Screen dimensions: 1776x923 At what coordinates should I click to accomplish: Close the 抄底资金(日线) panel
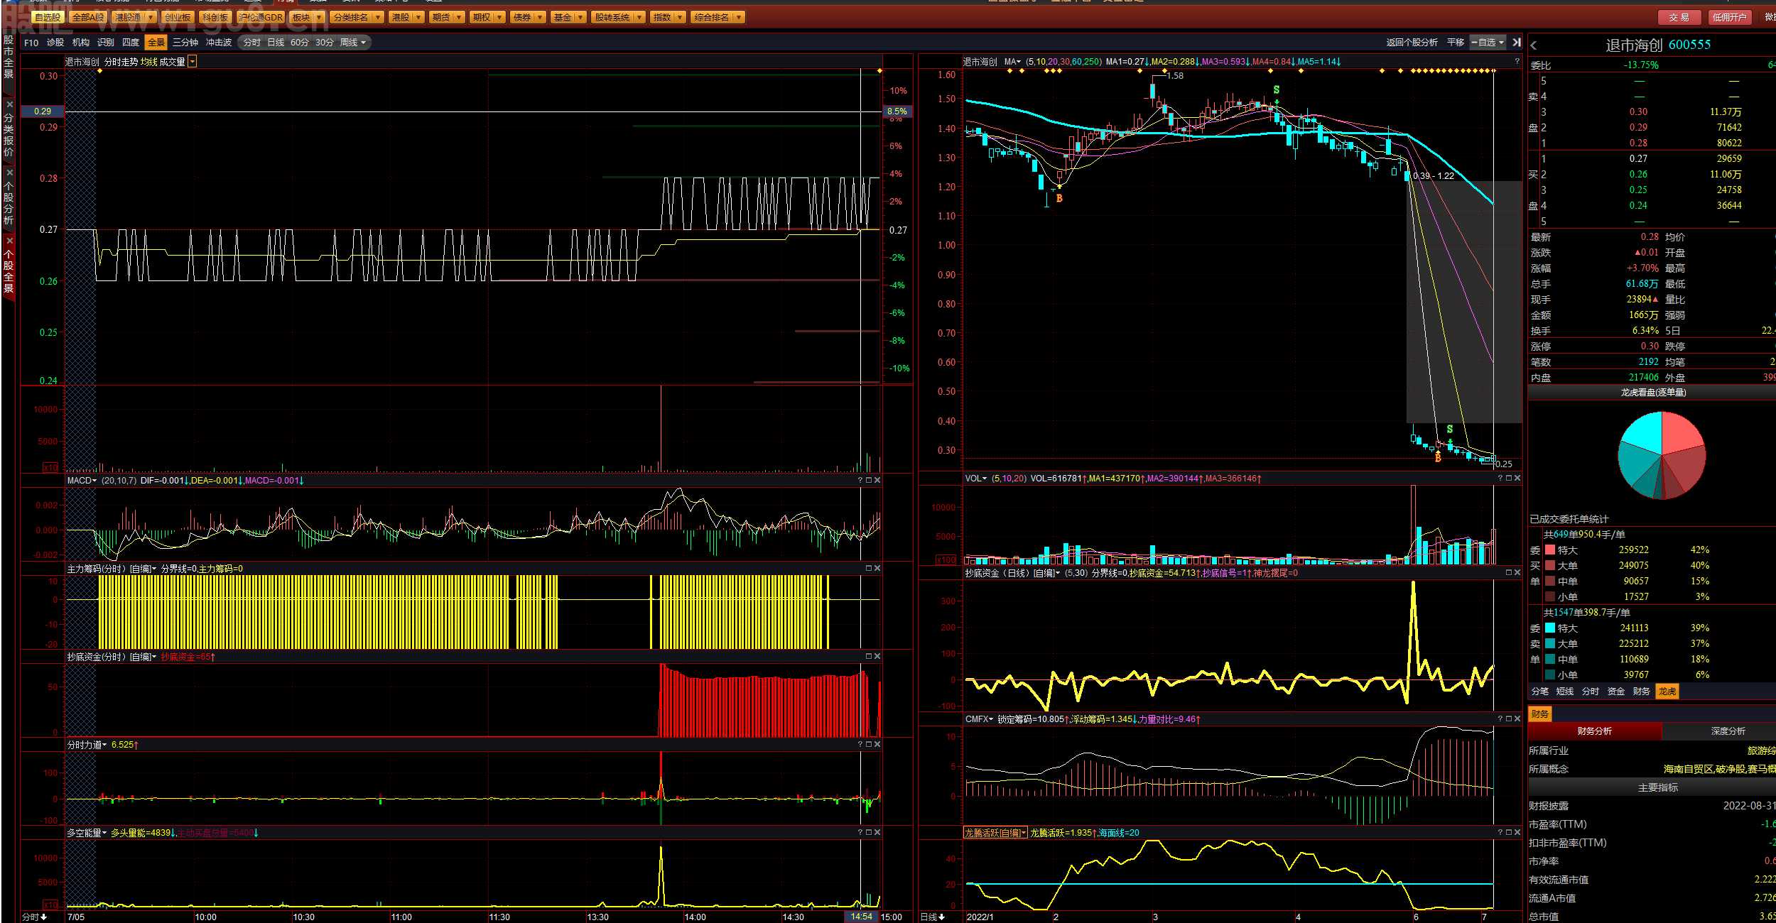click(x=1517, y=573)
